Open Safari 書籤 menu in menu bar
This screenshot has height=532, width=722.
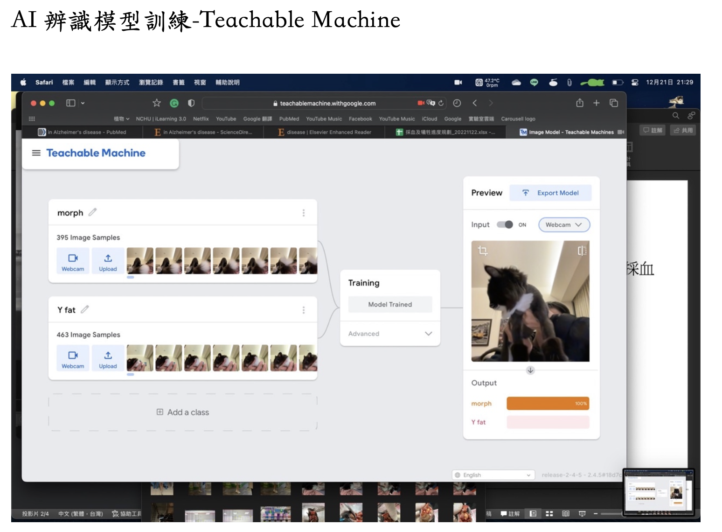click(179, 83)
